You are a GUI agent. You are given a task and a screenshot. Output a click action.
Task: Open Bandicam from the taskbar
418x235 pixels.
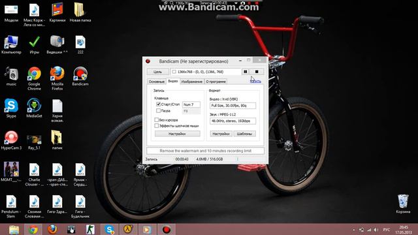(x=167, y=229)
